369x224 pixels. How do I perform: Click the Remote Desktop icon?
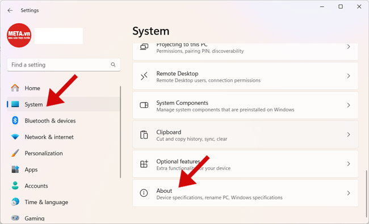(144, 76)
